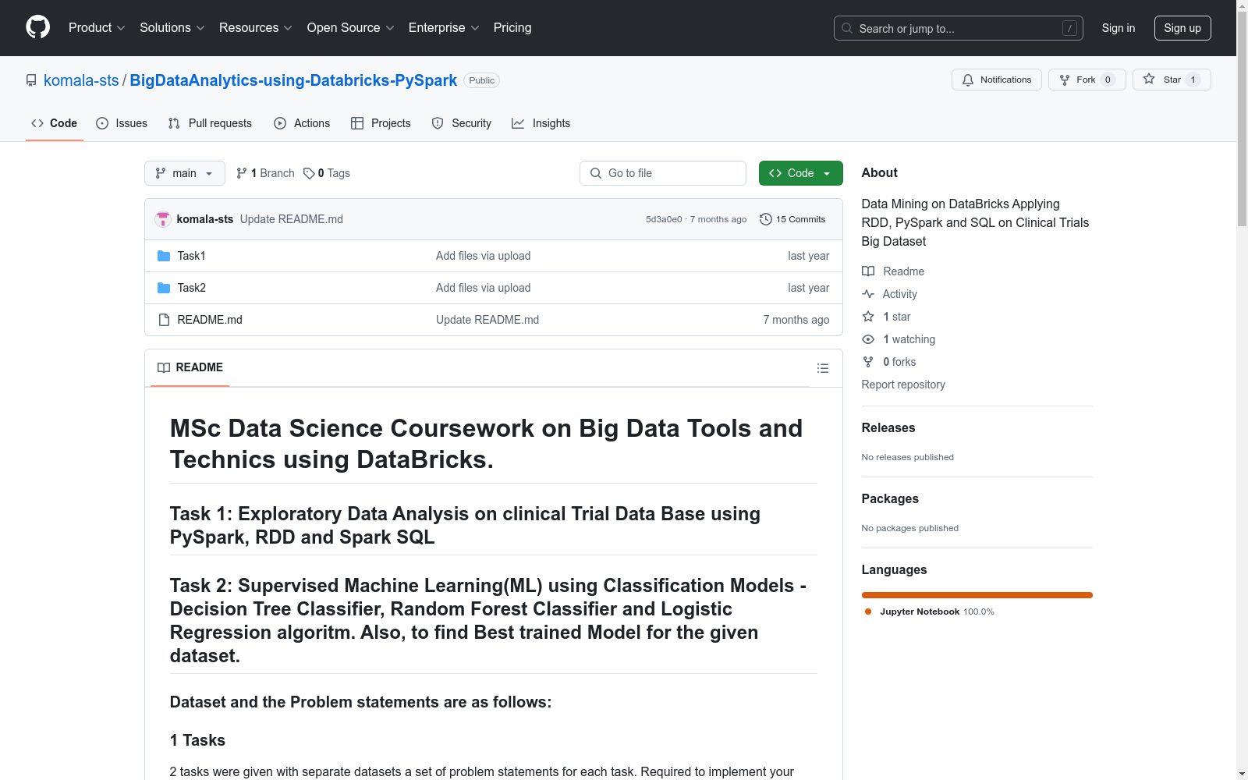Screen dimensions: 1248x780
Task: Select the Code tab
Action: [55, 123]
